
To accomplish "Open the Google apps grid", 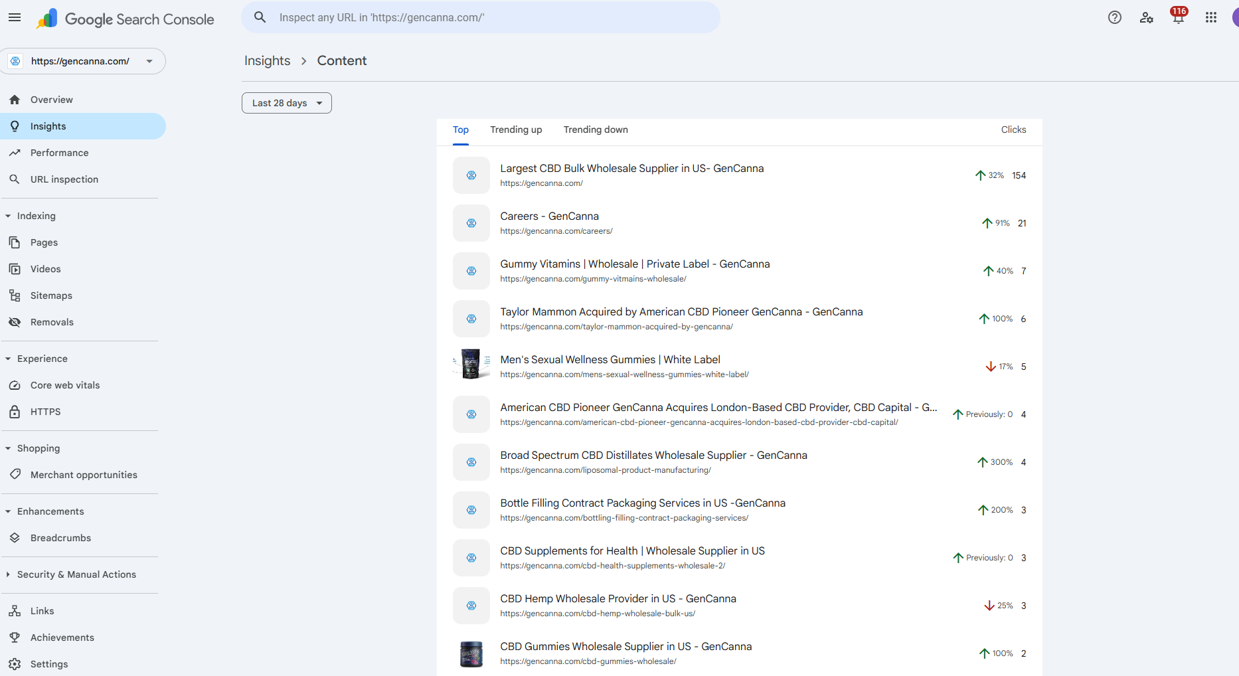I will click(x=1210, y=18).
